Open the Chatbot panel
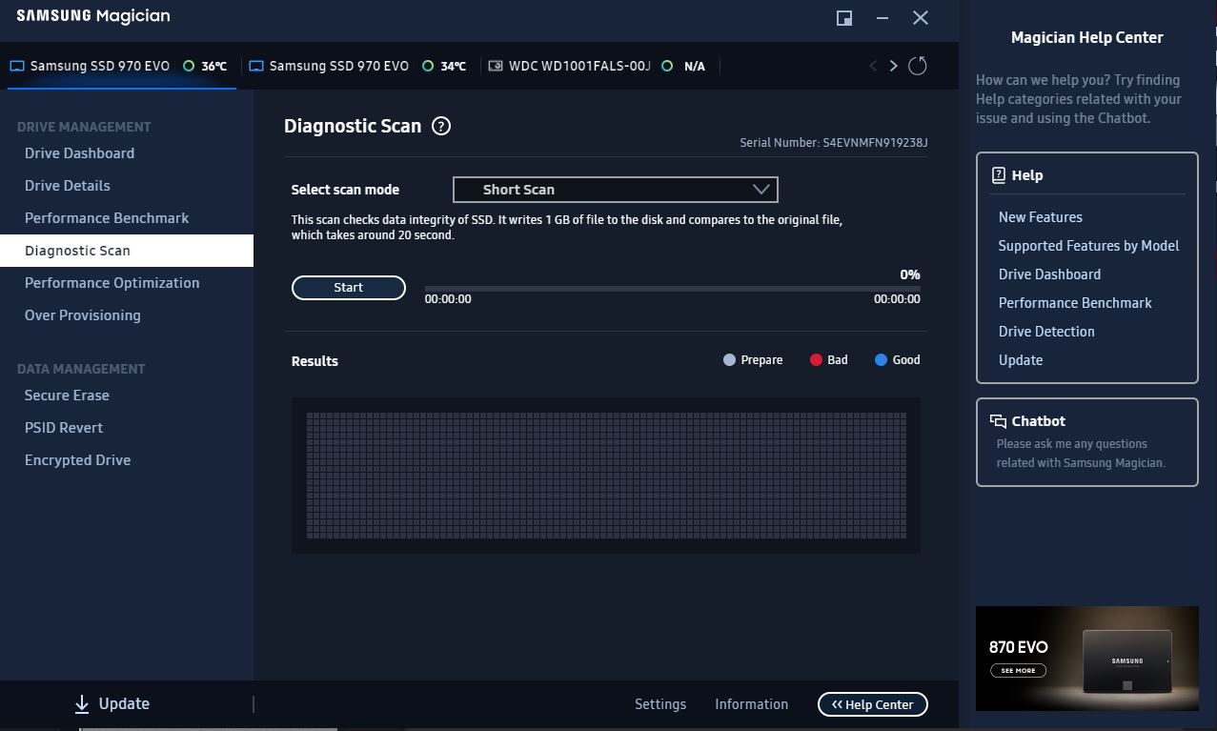 (1087, 442)
